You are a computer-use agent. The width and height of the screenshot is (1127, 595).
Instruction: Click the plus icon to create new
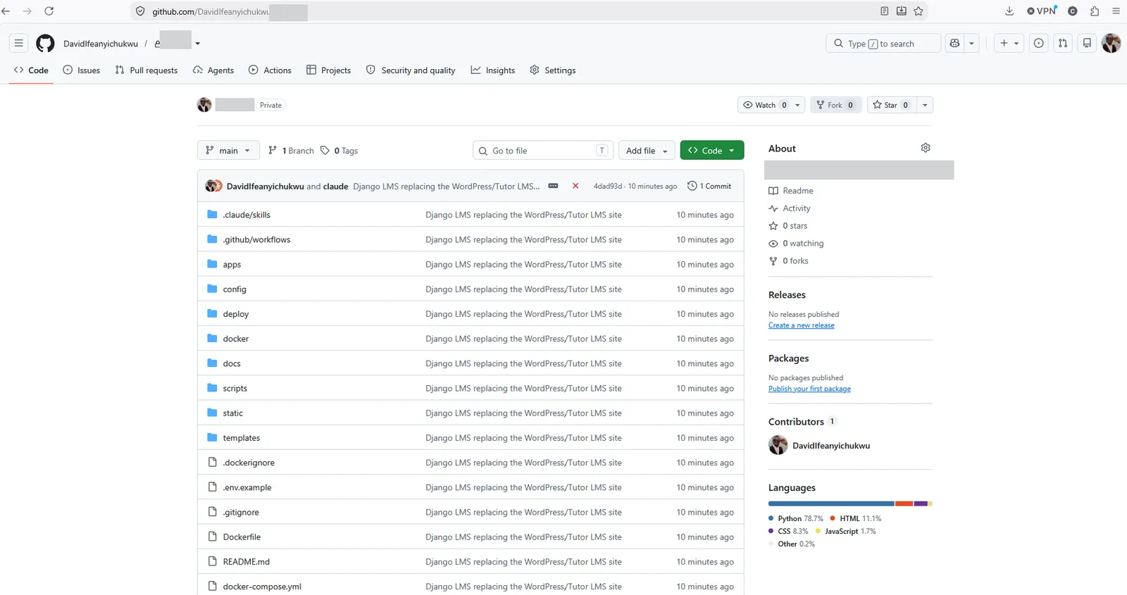tap(1009, 44)
